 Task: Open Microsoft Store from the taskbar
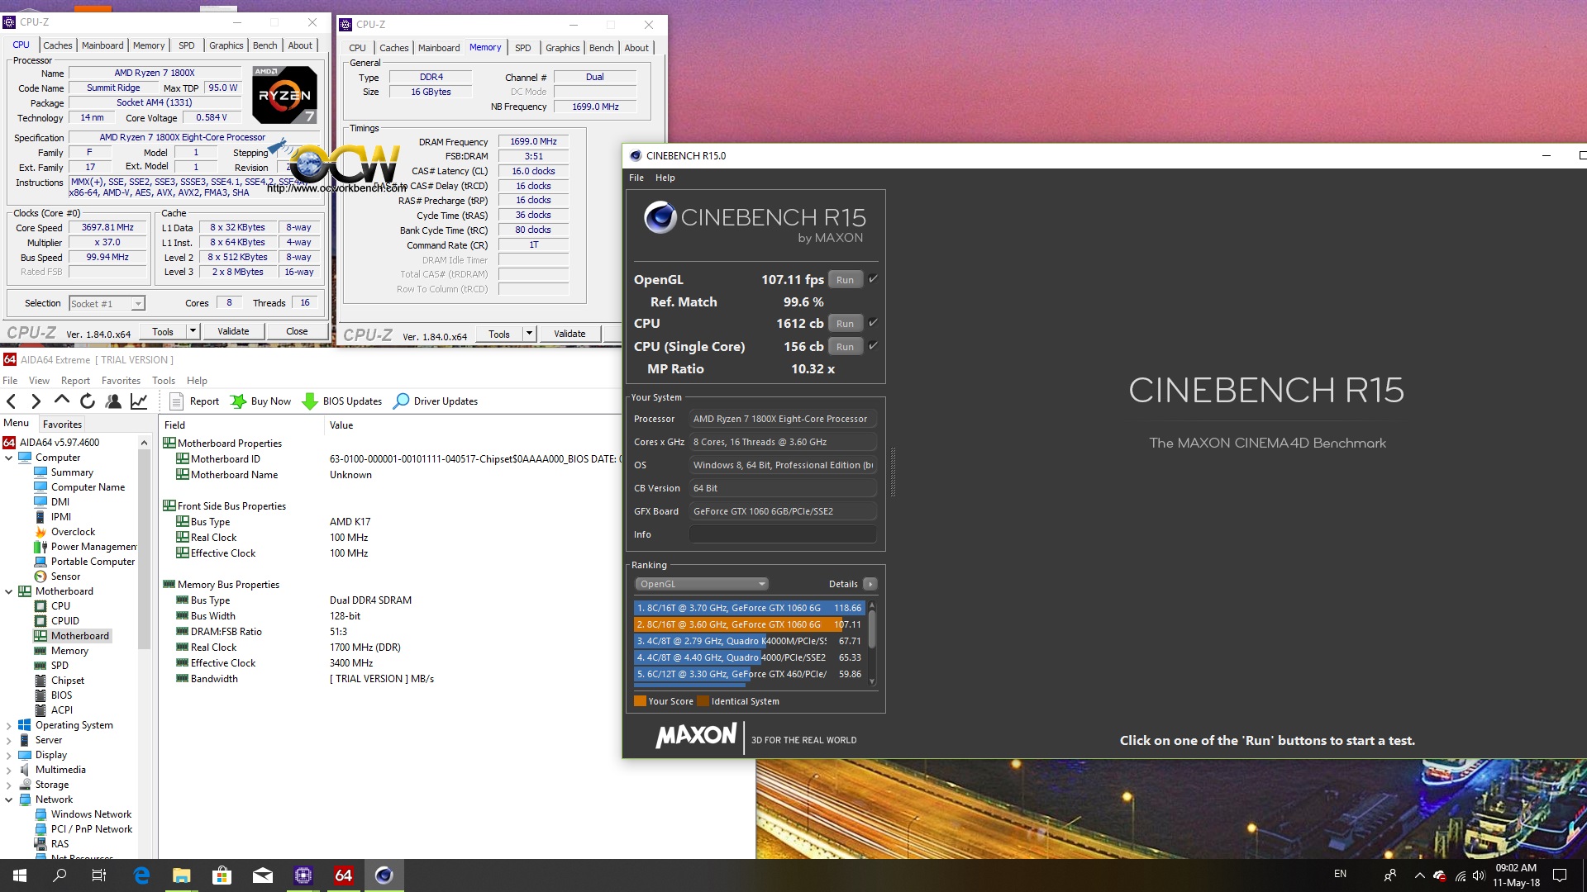[222, 875]
